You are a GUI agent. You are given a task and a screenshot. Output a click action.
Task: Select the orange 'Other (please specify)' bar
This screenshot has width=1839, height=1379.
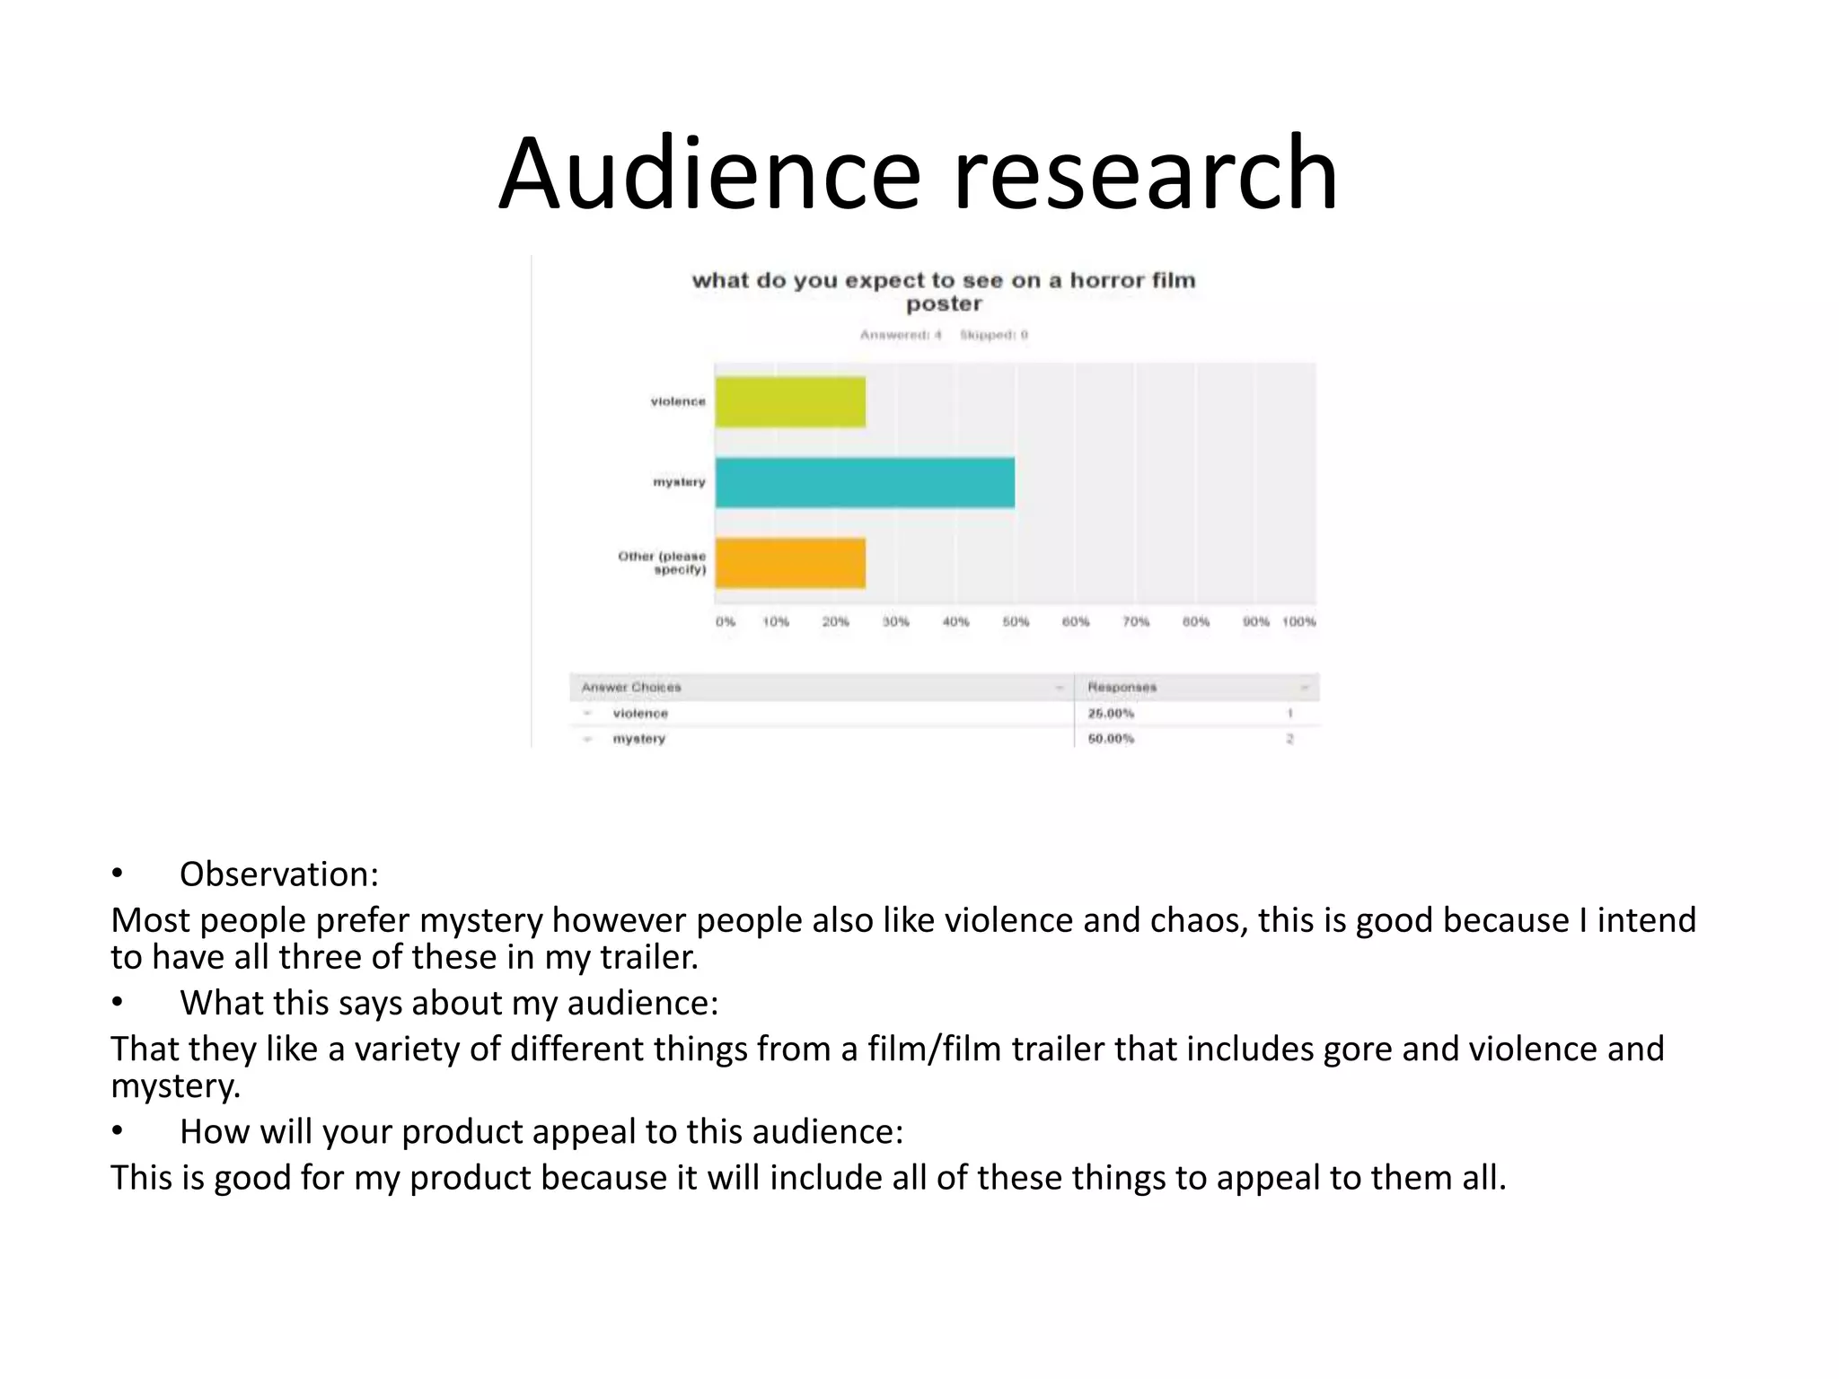[790, 564]
